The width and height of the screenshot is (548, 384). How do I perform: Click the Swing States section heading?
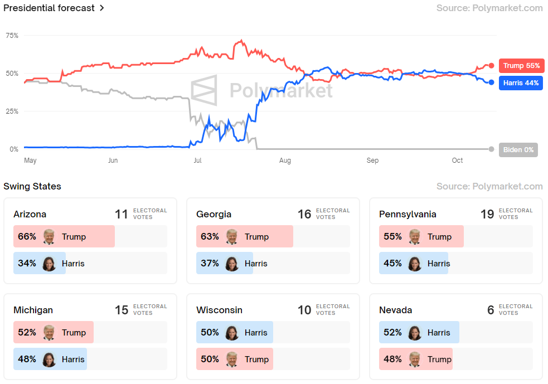pos(32,186)
